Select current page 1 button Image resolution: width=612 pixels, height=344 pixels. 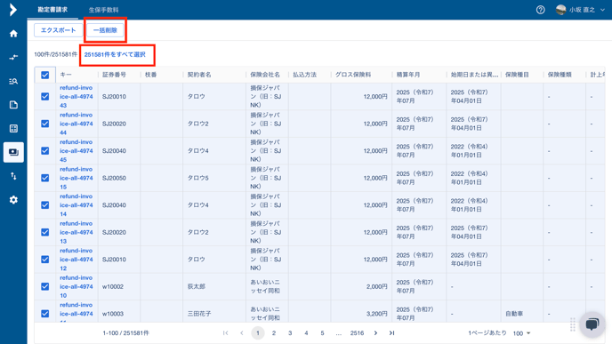(x=258, y=332)
